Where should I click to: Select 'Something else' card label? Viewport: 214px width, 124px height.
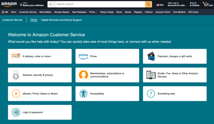(166, 94)
